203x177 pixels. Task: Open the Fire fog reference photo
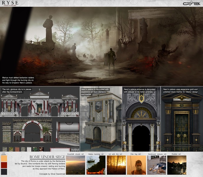(136, 165)
